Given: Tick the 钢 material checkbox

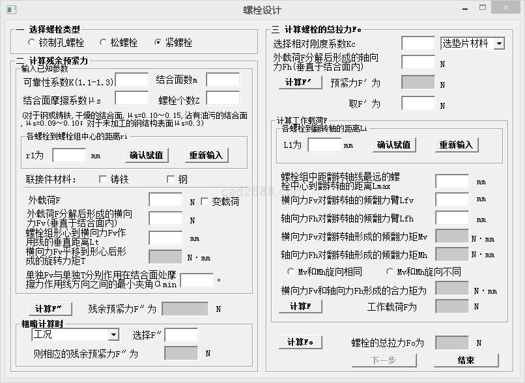Looking at the screenshot, I should tap(171, 179).
